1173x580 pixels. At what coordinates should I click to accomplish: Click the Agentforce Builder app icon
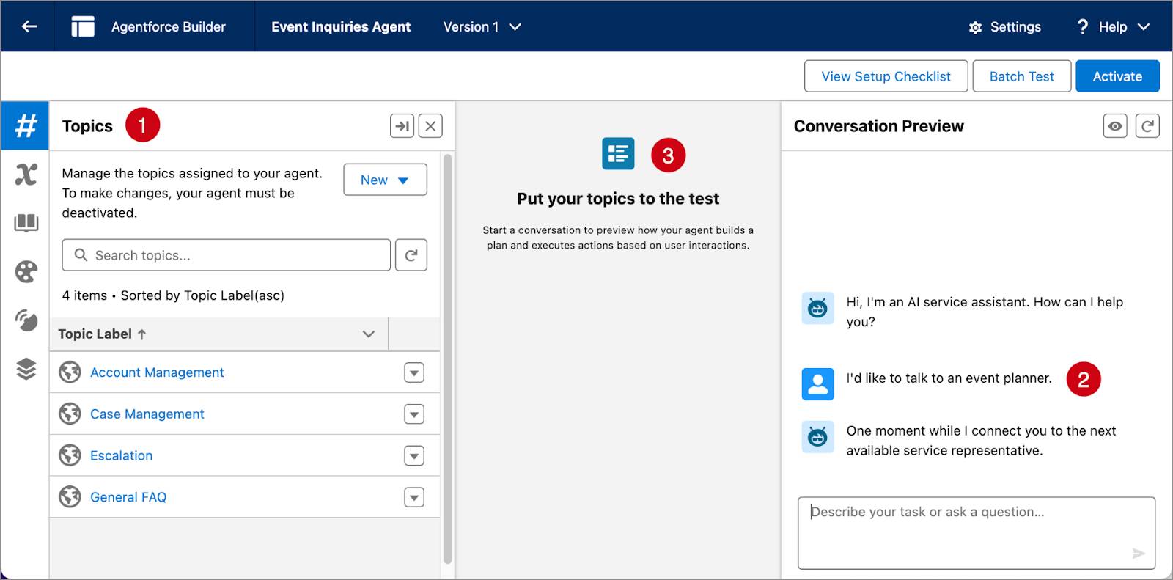(83, 26)
